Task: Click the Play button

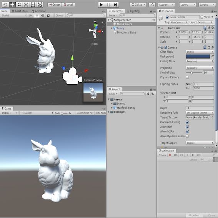Action: click(102, 5)
